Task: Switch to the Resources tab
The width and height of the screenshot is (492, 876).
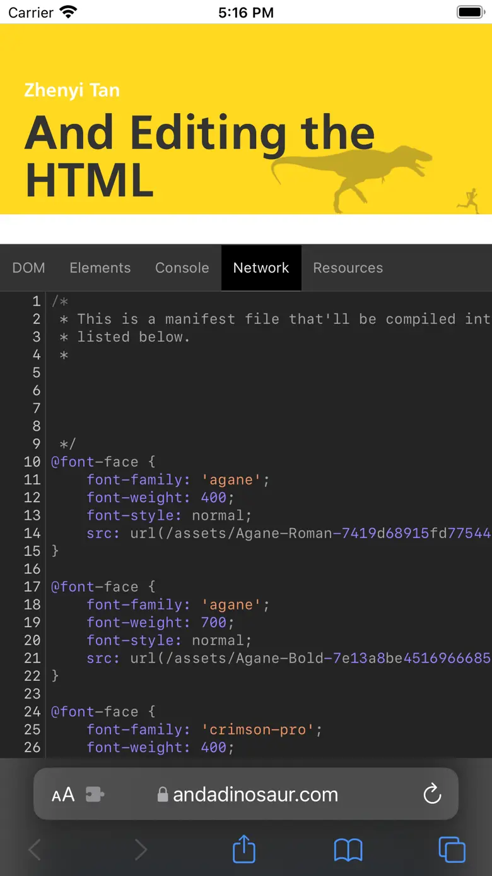Action: [x=348, y=268]
